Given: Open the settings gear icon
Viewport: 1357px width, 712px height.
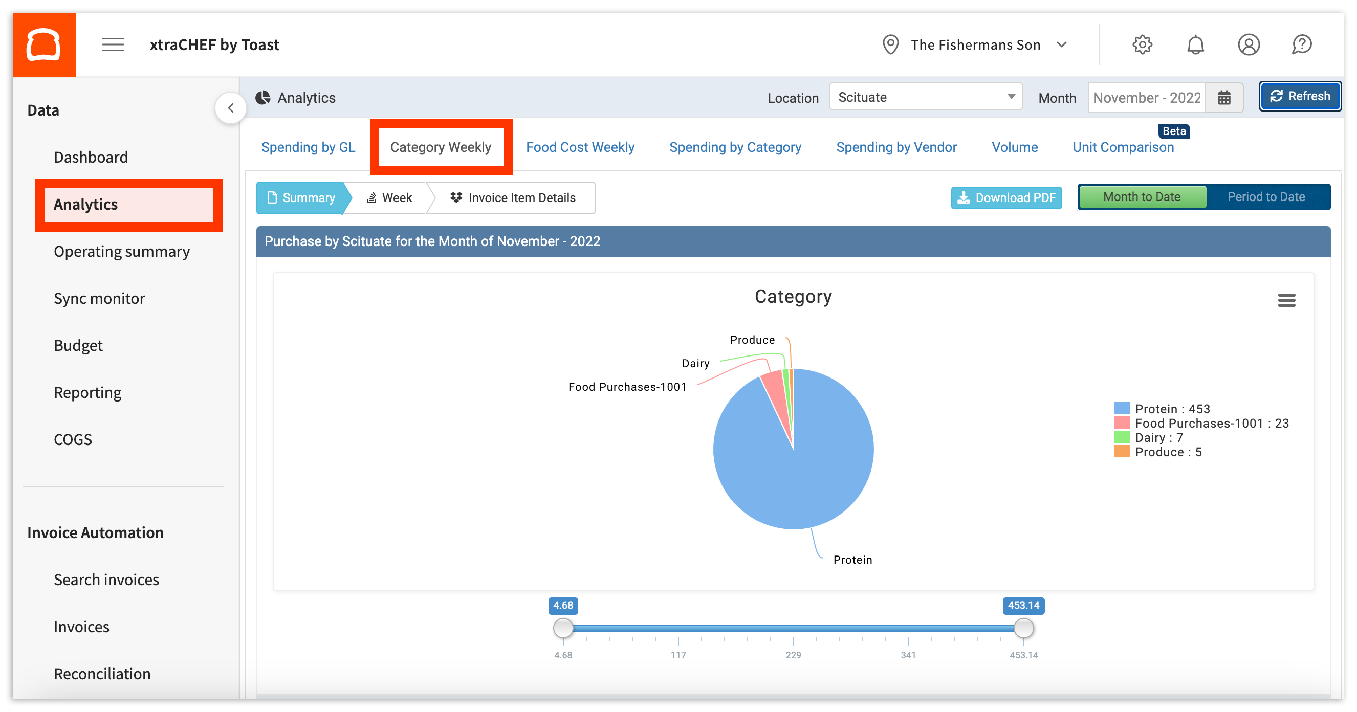Looking at the screenshot, I should tap(1142, 44).
